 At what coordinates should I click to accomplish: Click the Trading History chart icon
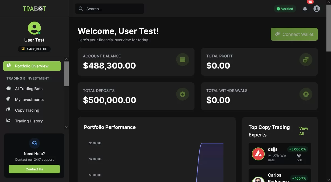point(9,121)
